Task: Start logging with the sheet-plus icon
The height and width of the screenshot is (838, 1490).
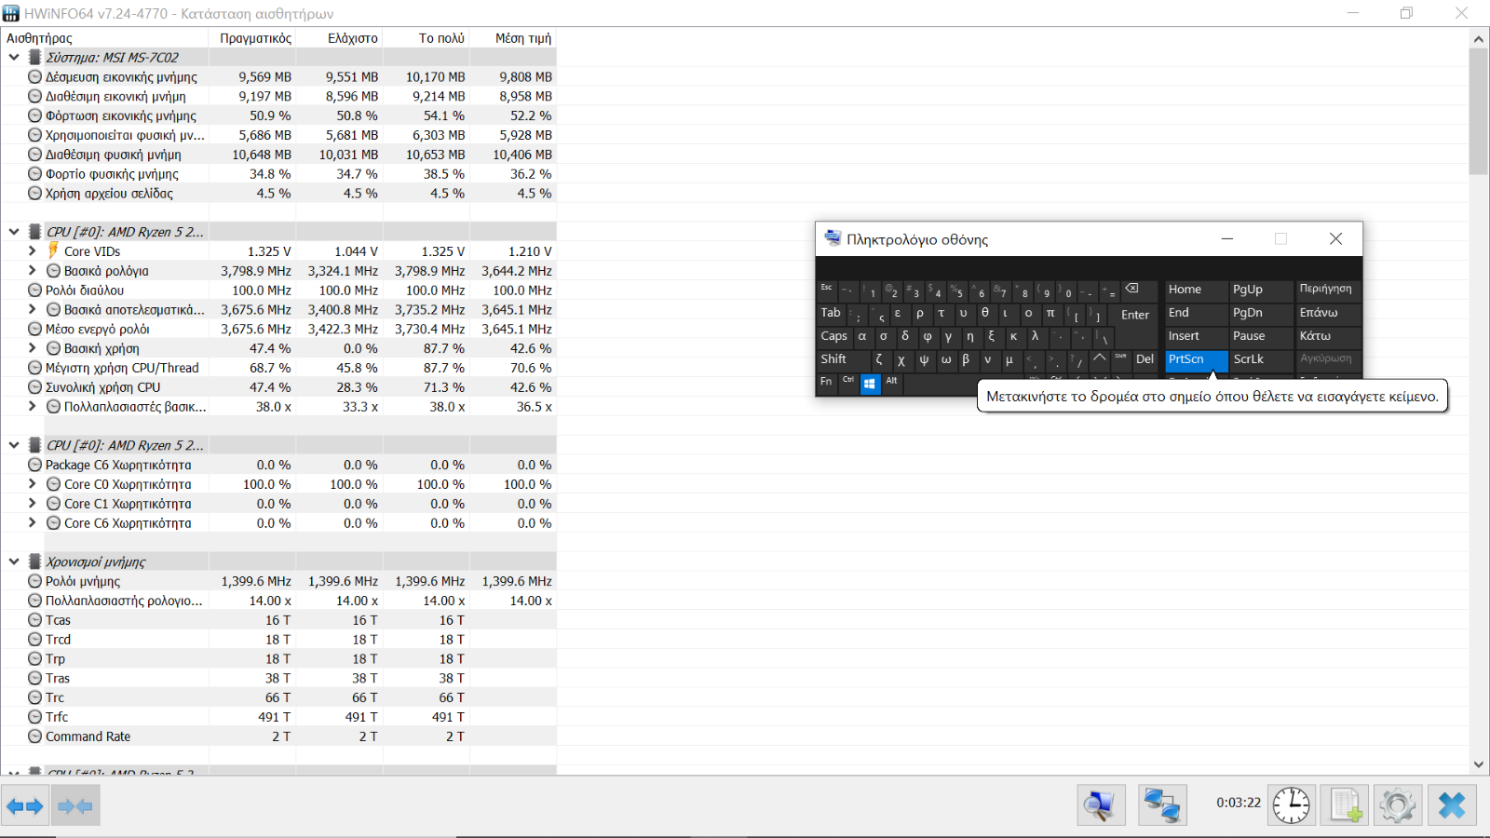Action: click(x=1345, y=805)
